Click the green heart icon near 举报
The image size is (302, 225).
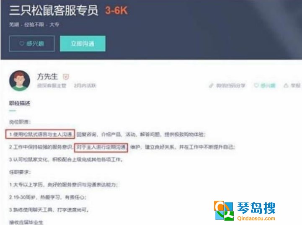(256, 85)
